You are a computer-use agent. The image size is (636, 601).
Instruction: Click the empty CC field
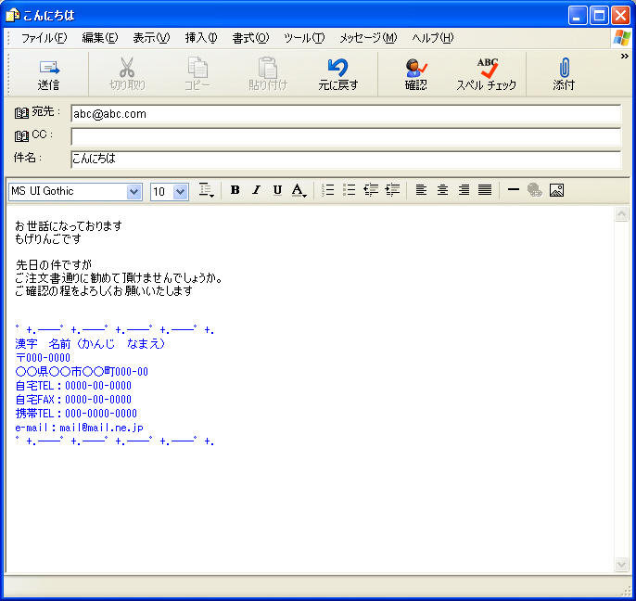346,136
